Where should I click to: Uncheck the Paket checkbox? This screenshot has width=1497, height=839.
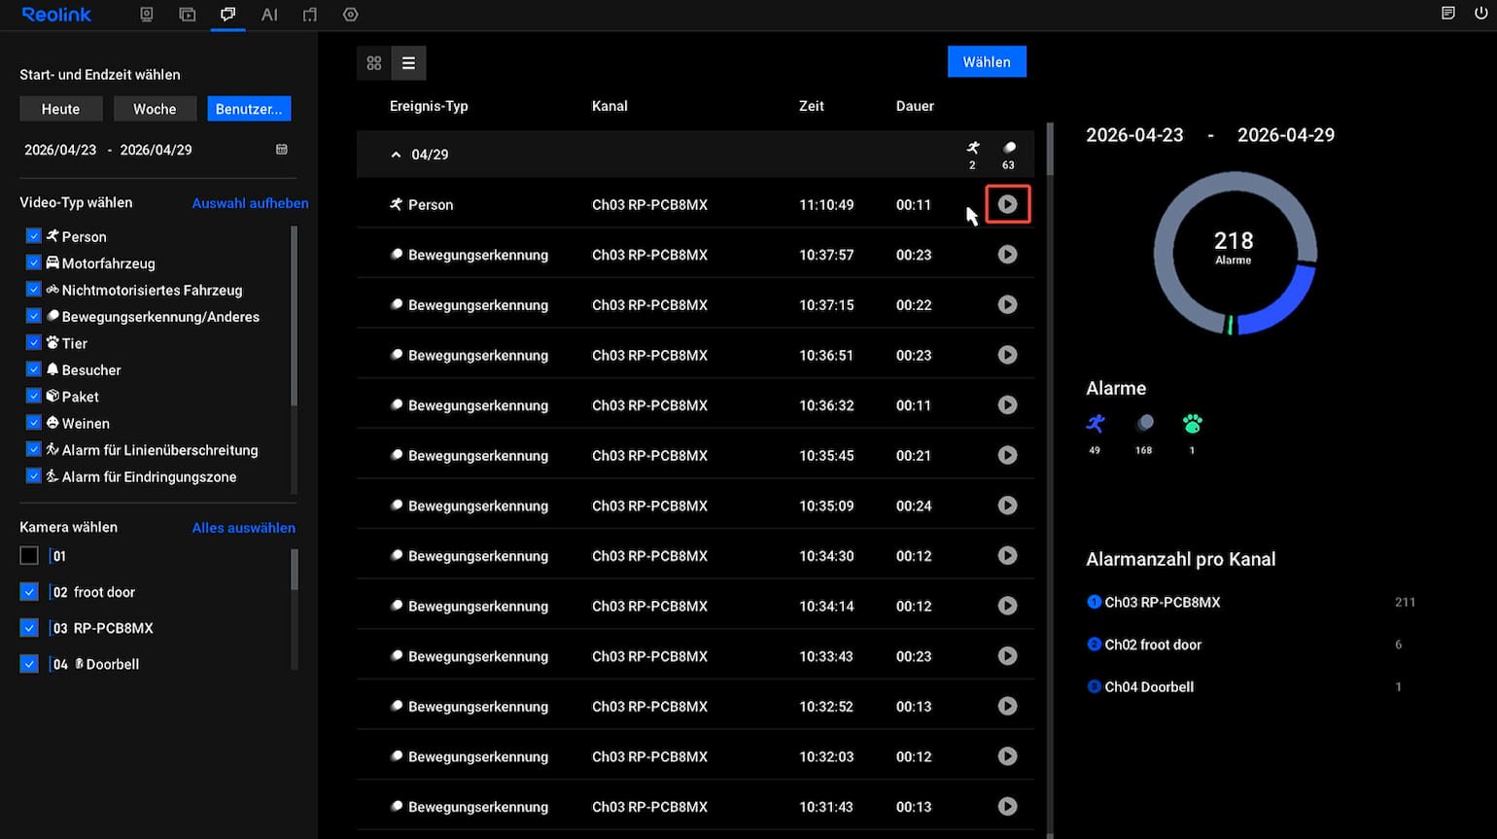(34, 397)
